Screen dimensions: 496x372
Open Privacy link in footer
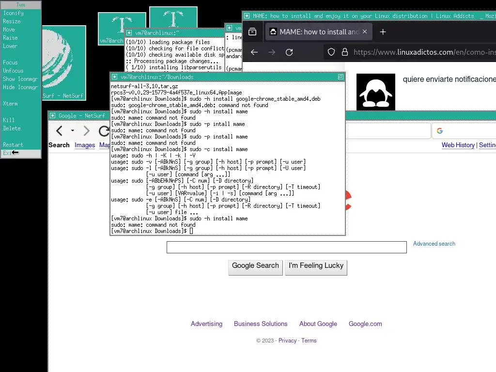click(x=288, y=341)
